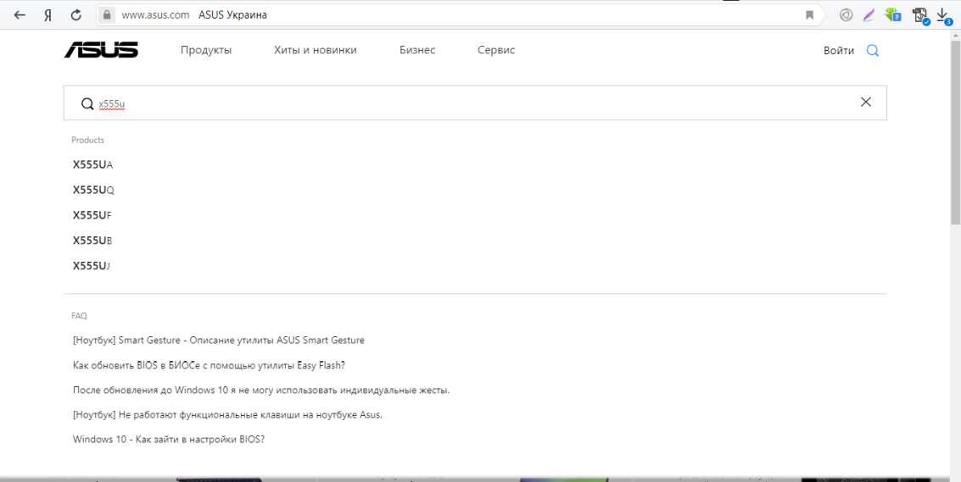Select the X555UA product suggestion
The height and width of the screenshot is (482, 961).
(x=92, y=164)
